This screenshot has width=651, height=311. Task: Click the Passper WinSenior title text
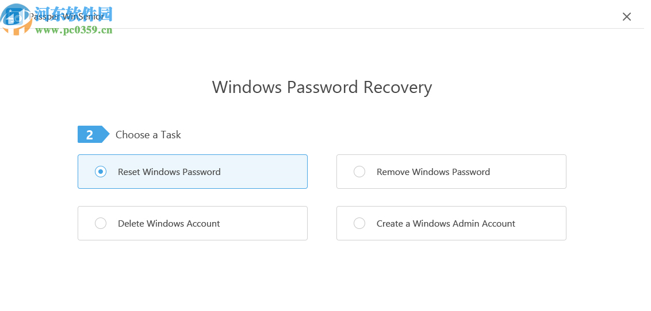click(67, 17)
